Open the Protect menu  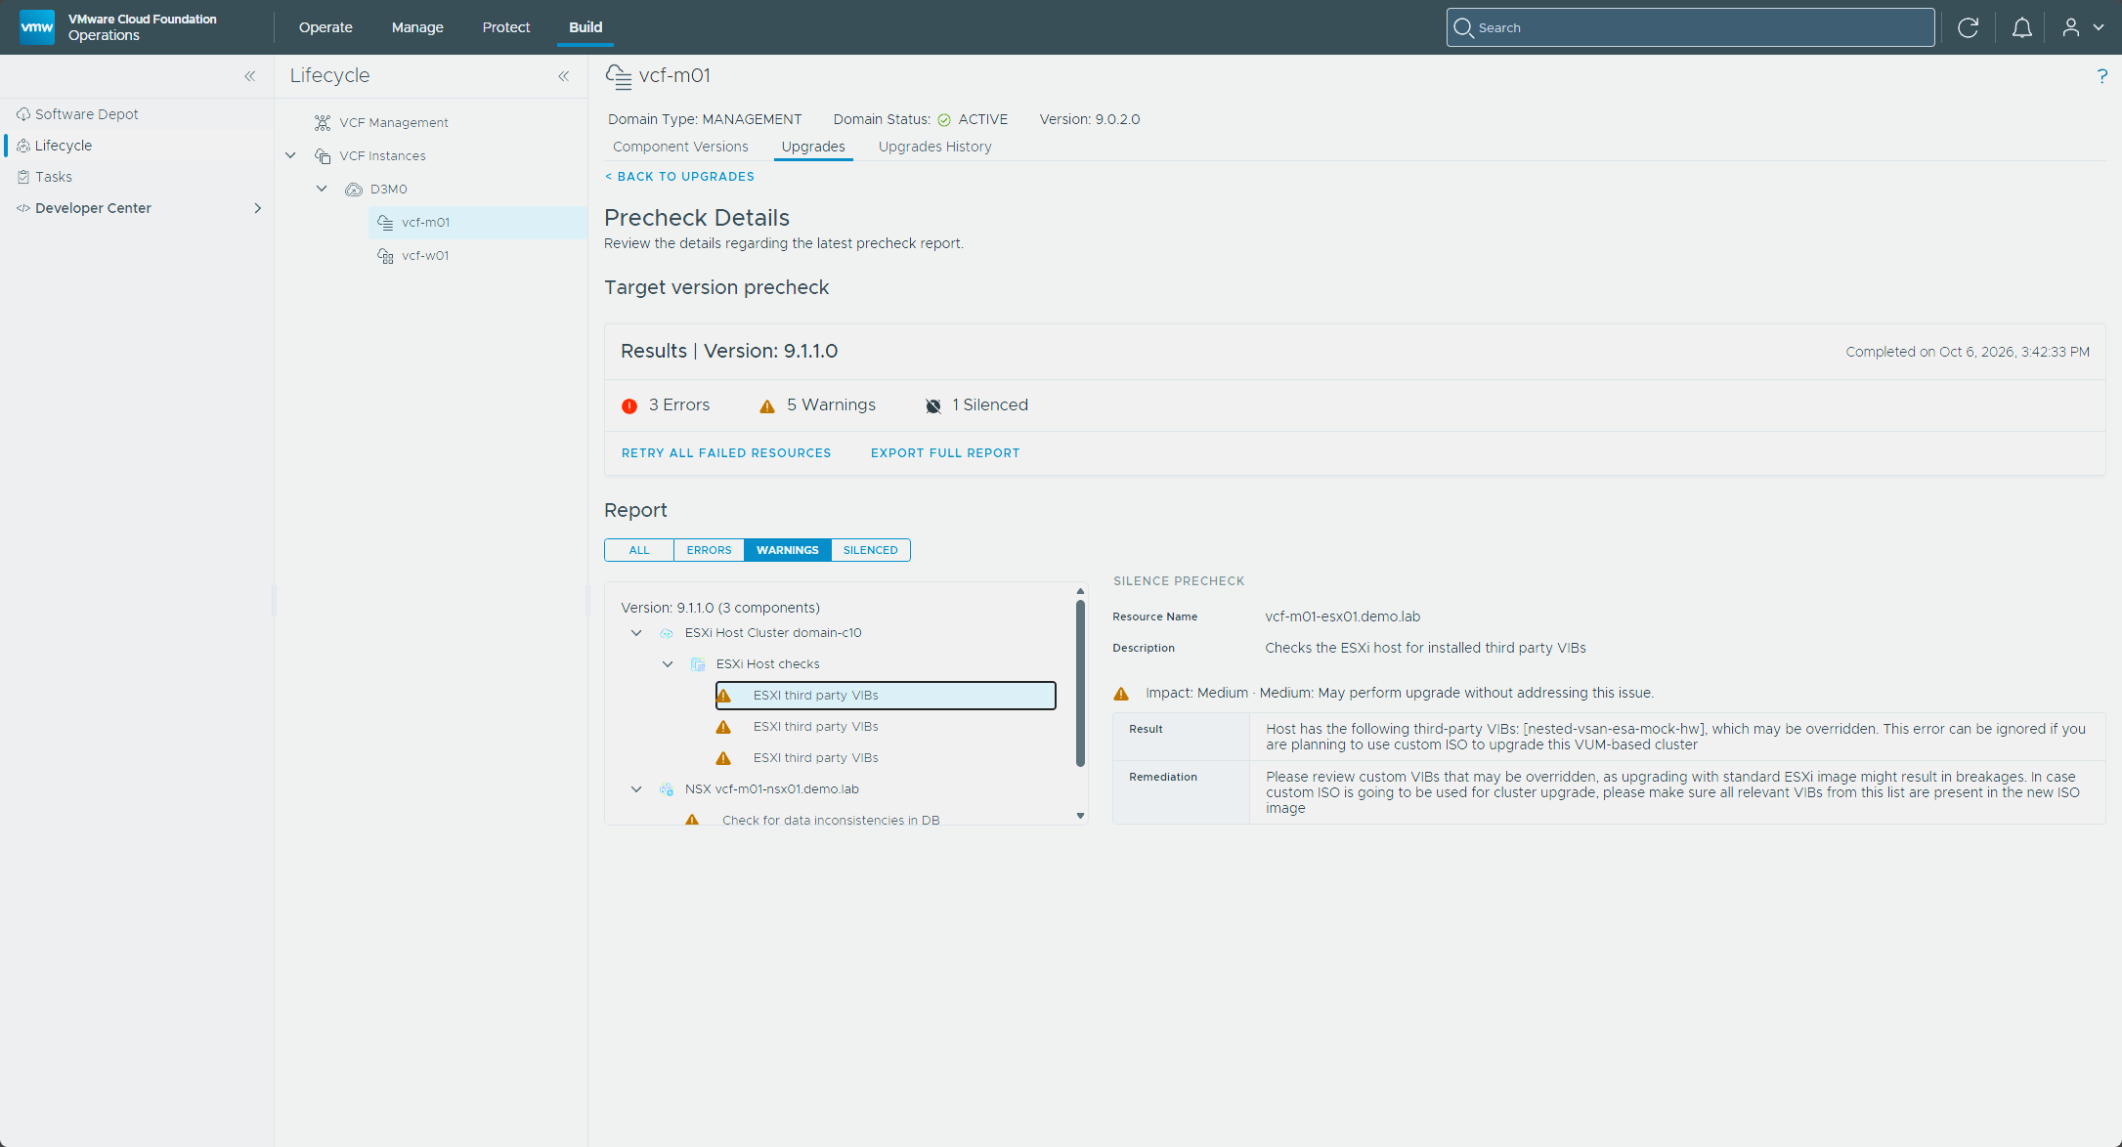506,27
